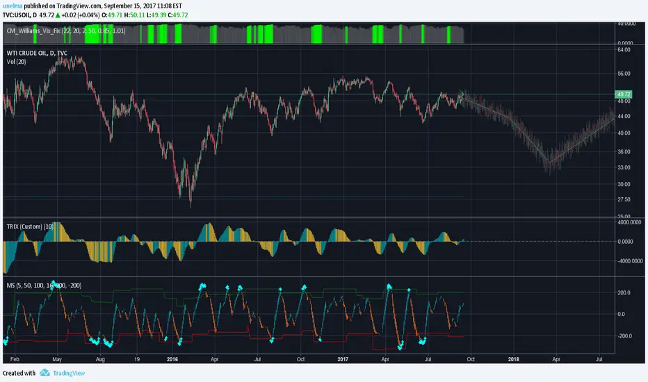The width and height of the screenshot is (648, 382).
Task: Click the May time axis label
Action: pos(57,359)
